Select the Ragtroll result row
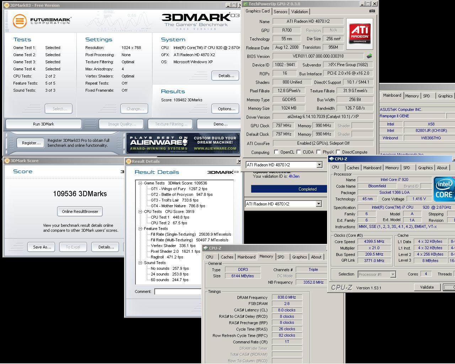Viewport: 455px width, 364px height. (167, 257)
